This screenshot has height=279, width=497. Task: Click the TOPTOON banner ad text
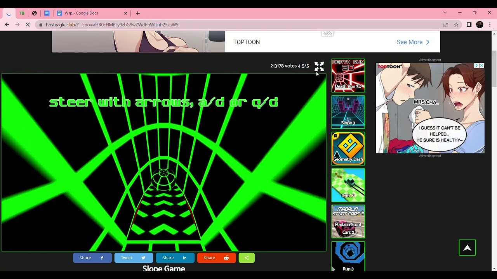point(247,42)
